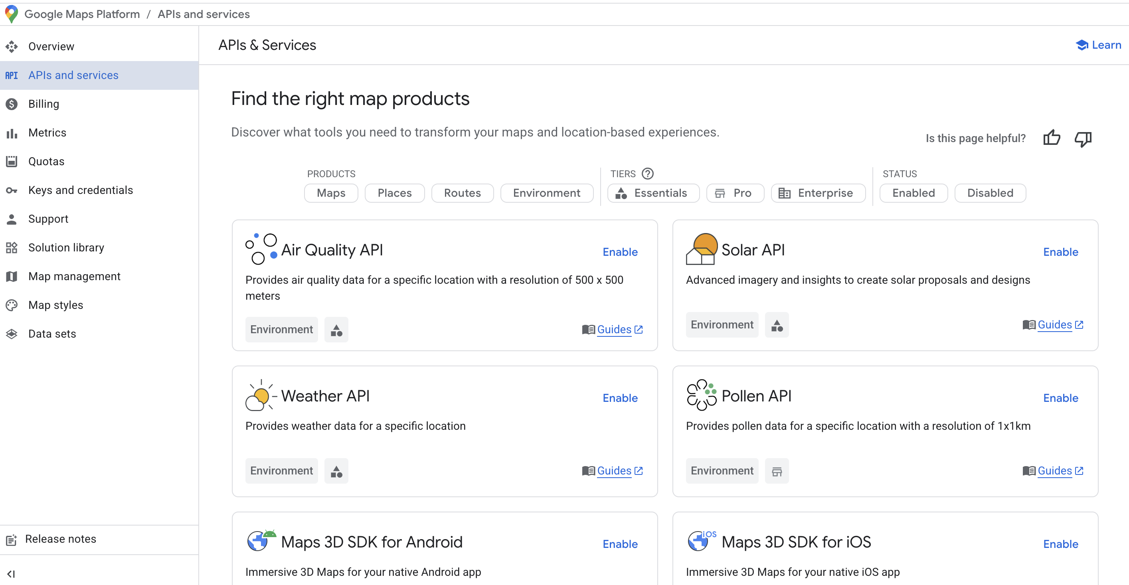Toggle the Enterprise tier filter chip
1129x585 pixels.
point(818,193)
